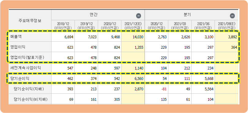Click 478 in the 영업이익(발표기준) row
Screen dimensions: 248x113
point(93,58)
